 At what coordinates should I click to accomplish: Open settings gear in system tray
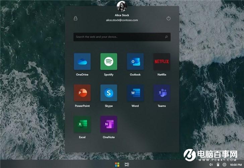(x=225, y=165)
